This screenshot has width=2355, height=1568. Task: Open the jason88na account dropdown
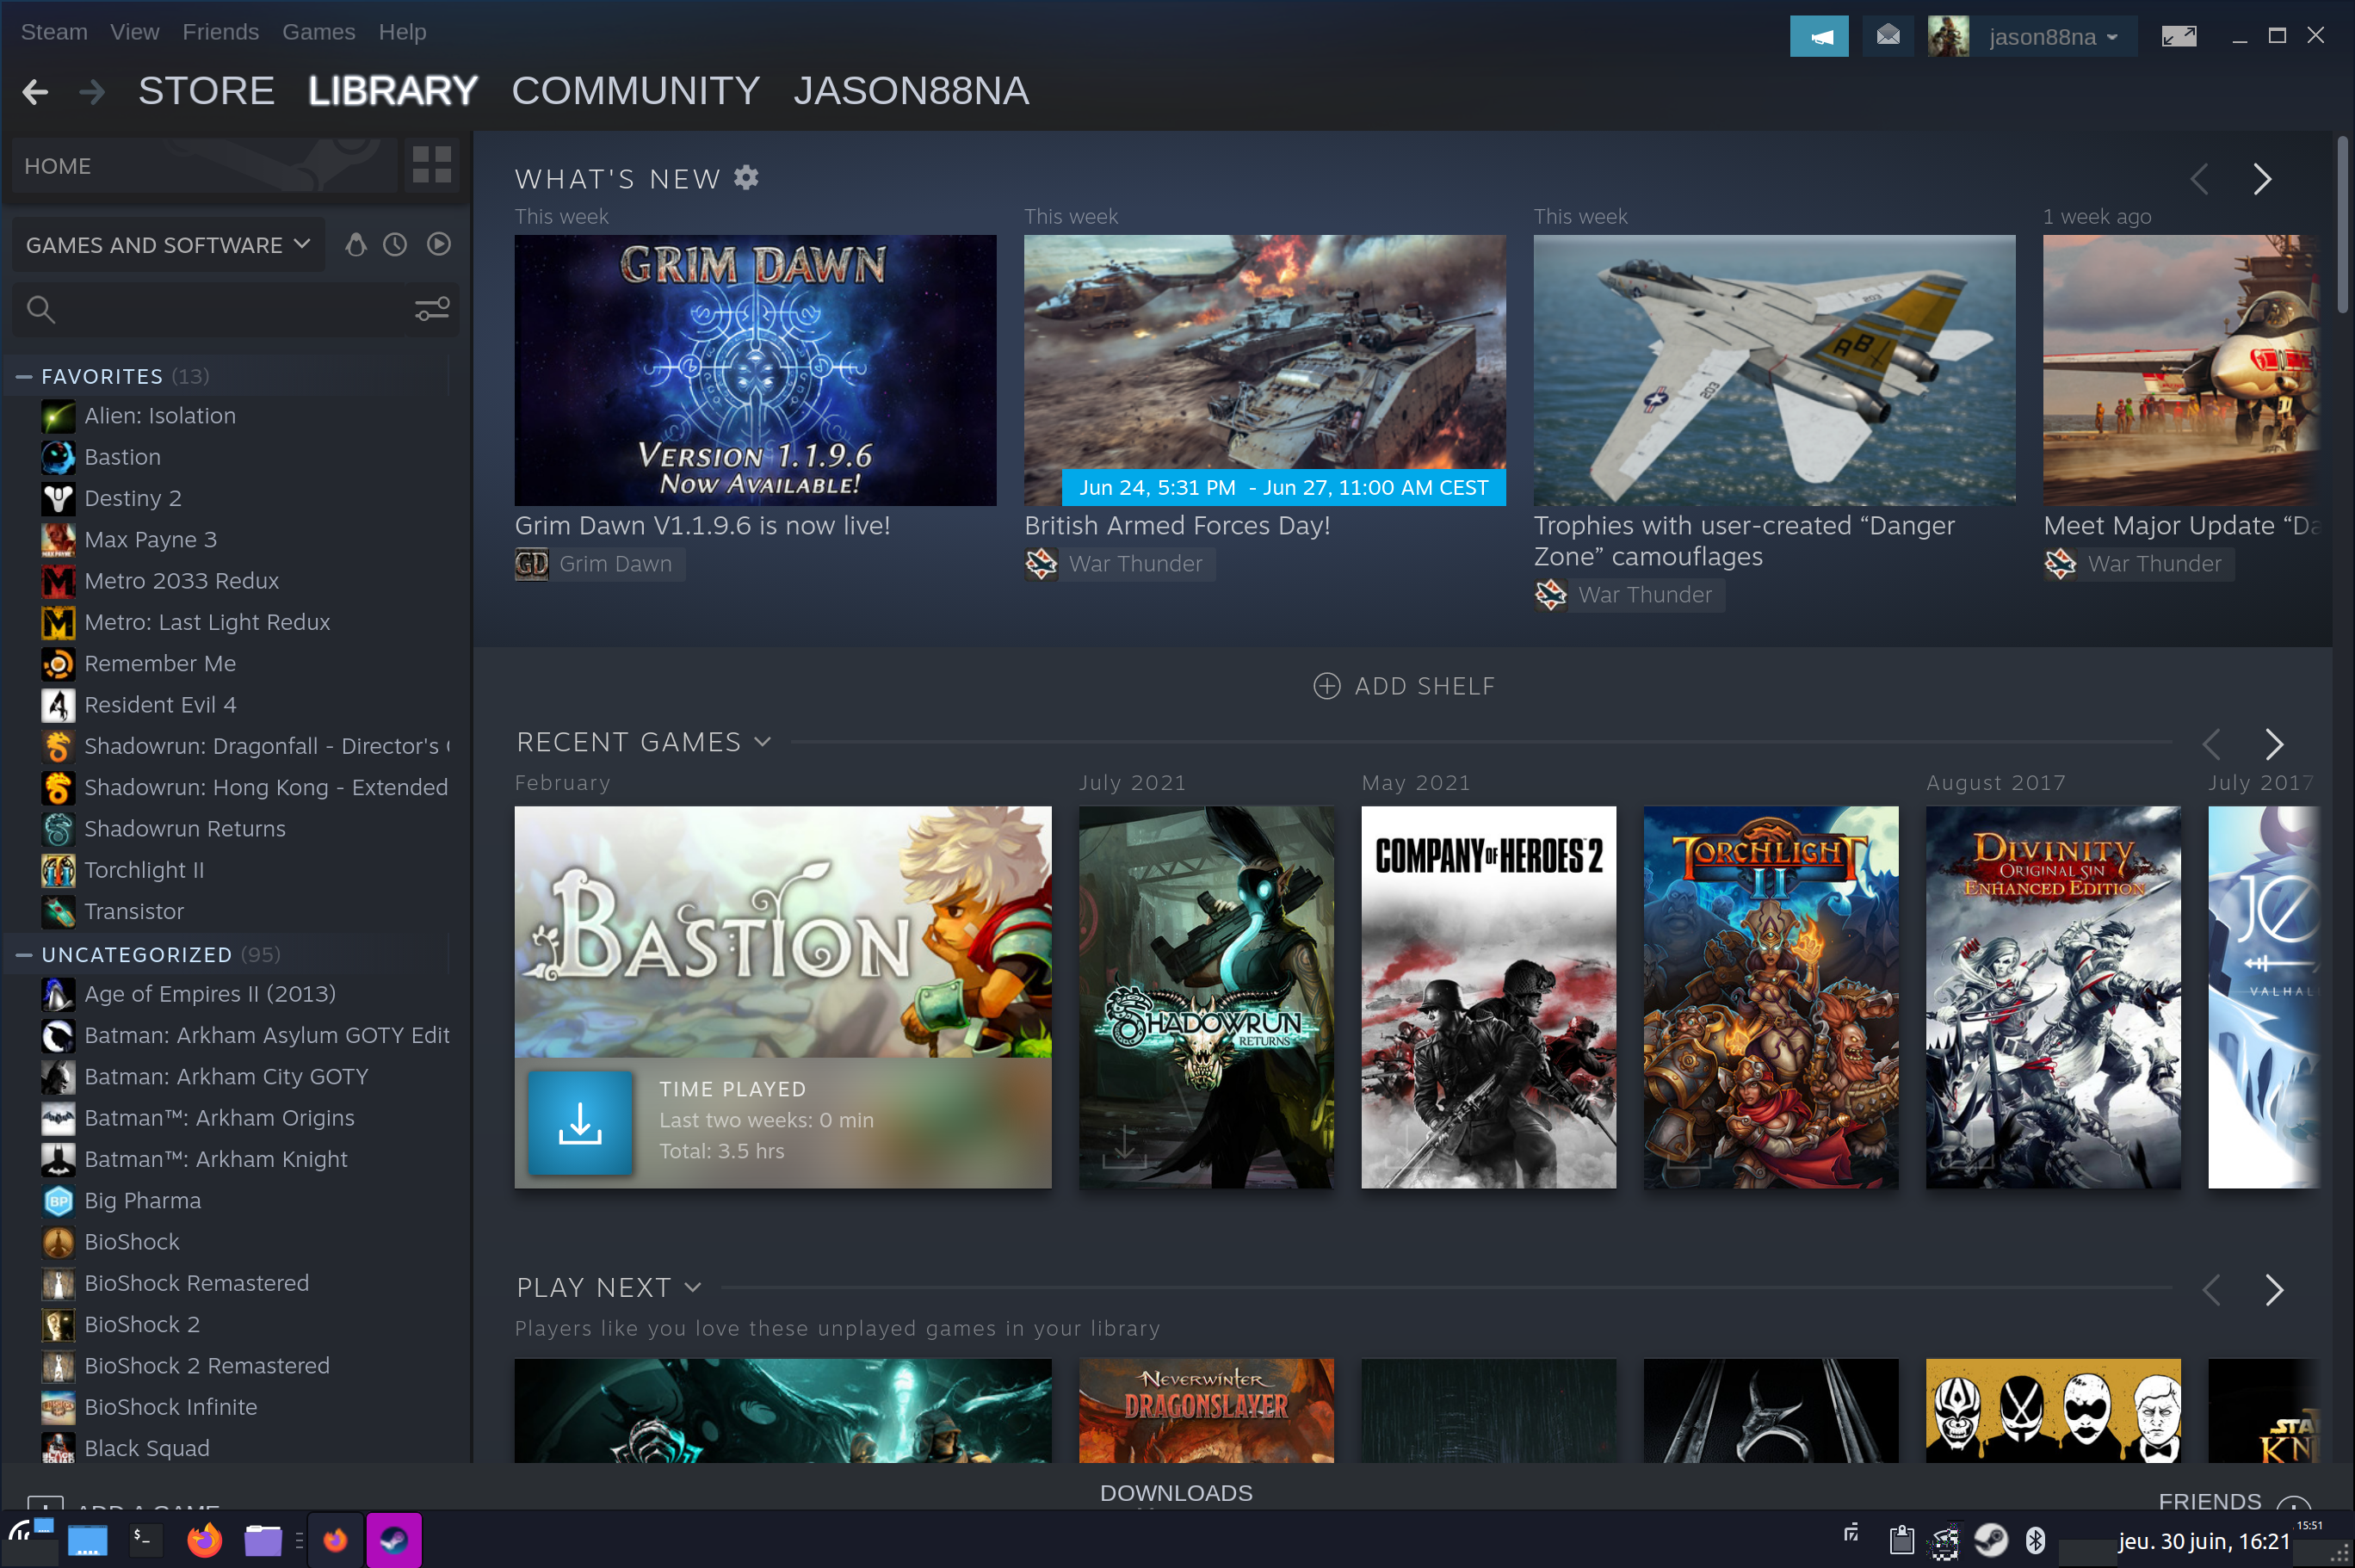pos(2054,37)
